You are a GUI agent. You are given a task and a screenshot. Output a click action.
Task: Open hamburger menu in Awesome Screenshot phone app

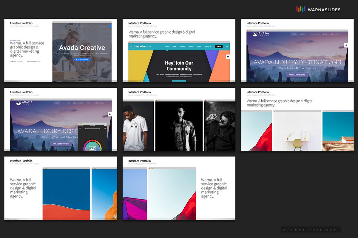(80, 129)
